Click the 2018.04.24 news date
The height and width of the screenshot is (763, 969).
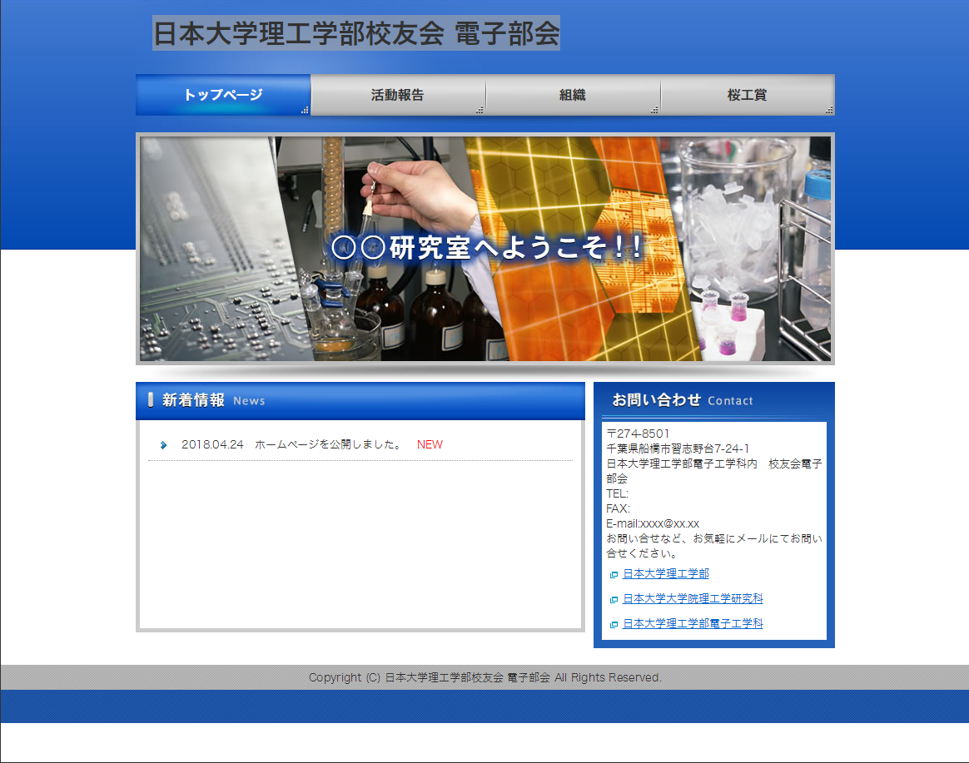coord(212,444)
